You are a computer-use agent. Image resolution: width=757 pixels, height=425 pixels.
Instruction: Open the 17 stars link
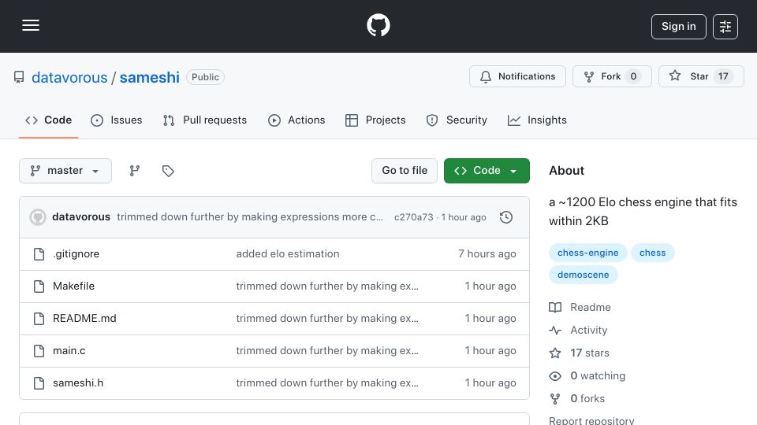[590, 353]
